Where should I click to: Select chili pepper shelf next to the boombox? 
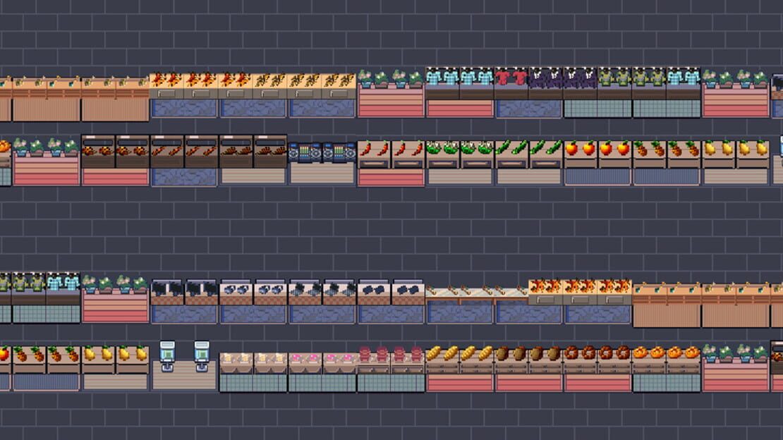[x=391, y=163]
